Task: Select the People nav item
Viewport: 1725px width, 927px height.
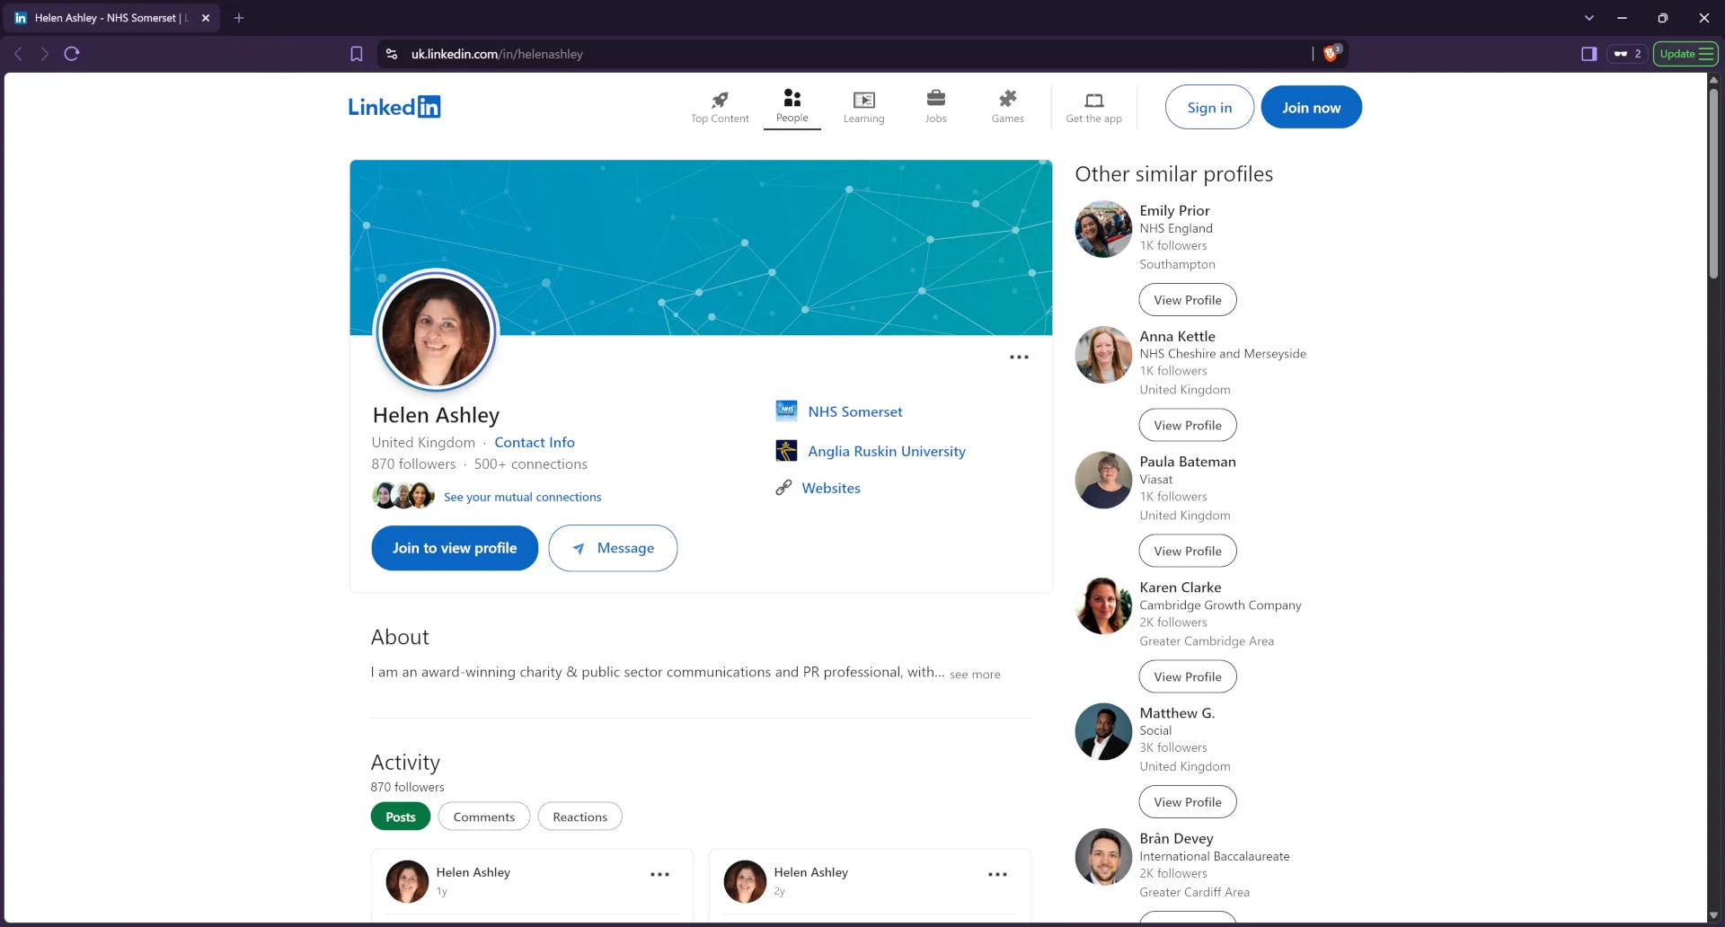Action: [x=792, y=107]
